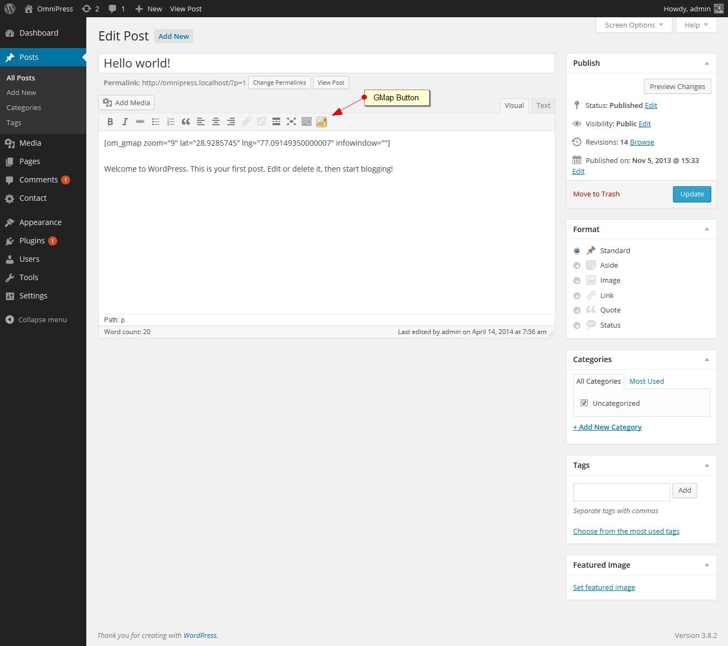Switch to the Visual editor tab
The image size is (728, 646).
point(514,106)
